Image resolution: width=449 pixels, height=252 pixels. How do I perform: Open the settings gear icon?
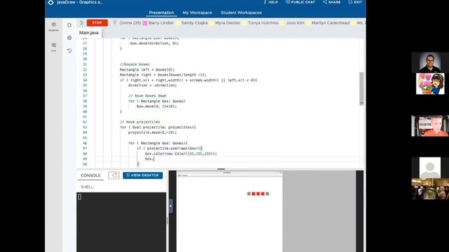click(69, 38)
